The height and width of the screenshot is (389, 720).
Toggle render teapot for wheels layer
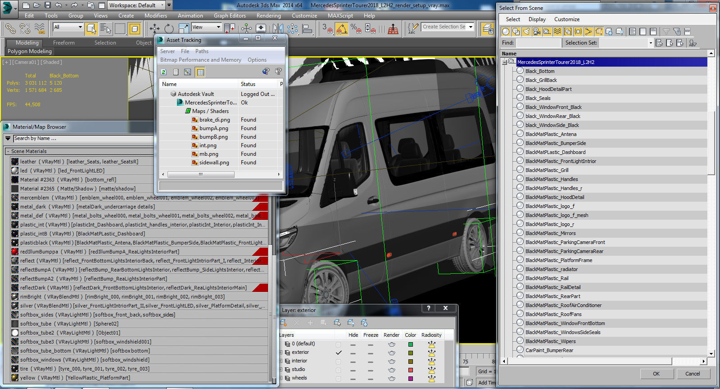pos(392,378)
